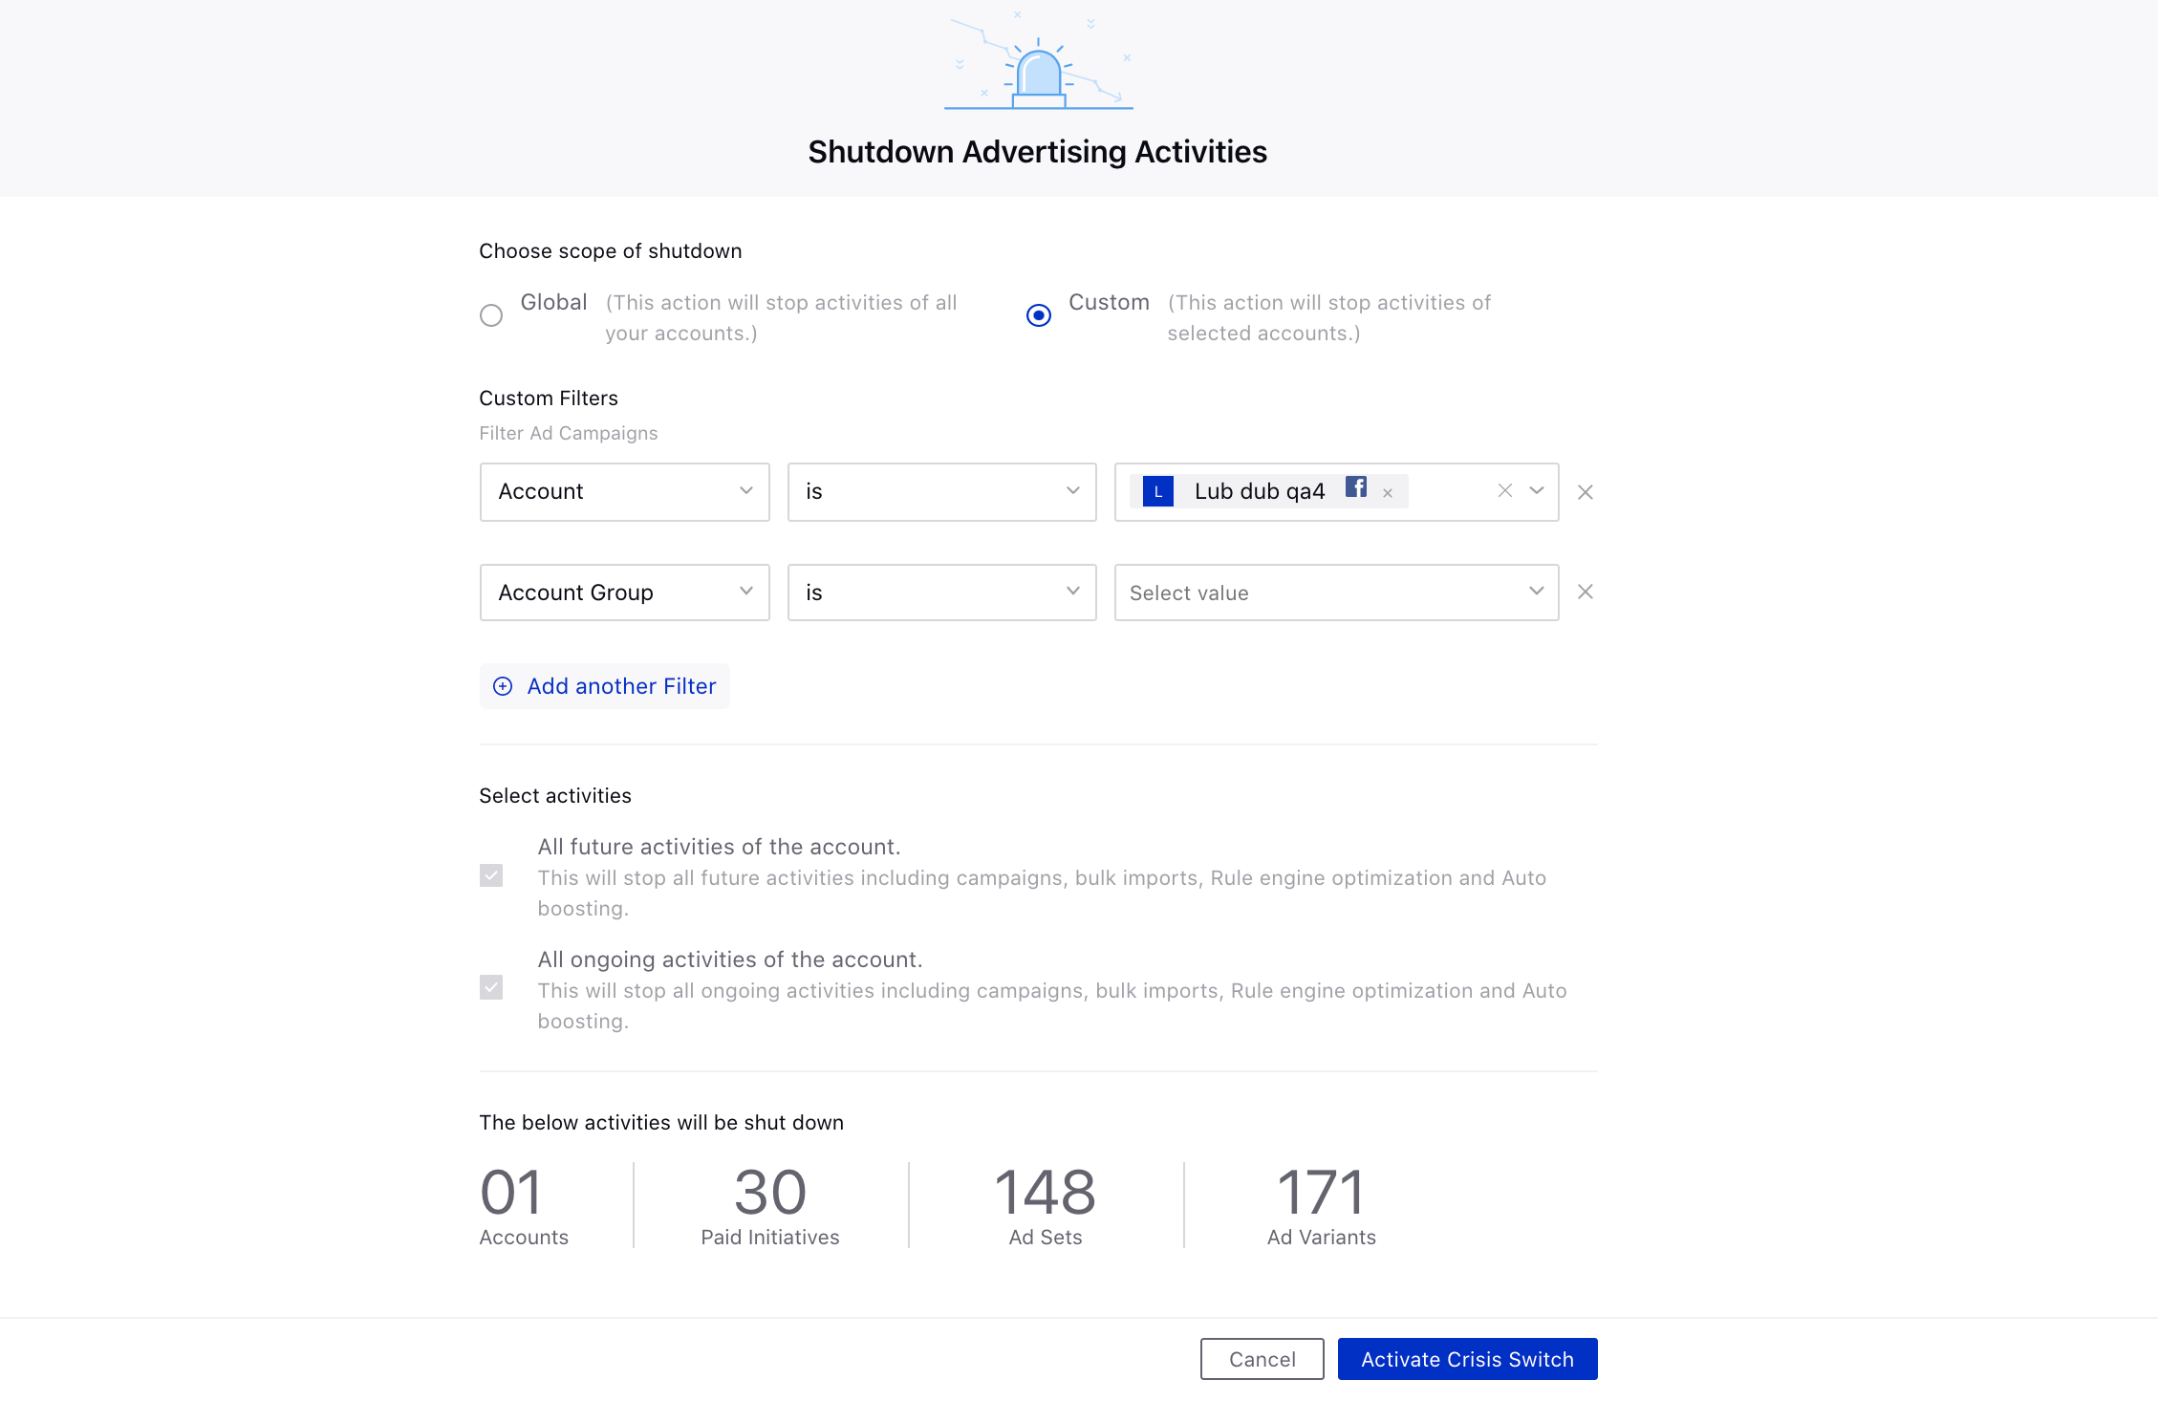
Task: Click the X to remove Account Group filter row
Action: click(1587, 593)
